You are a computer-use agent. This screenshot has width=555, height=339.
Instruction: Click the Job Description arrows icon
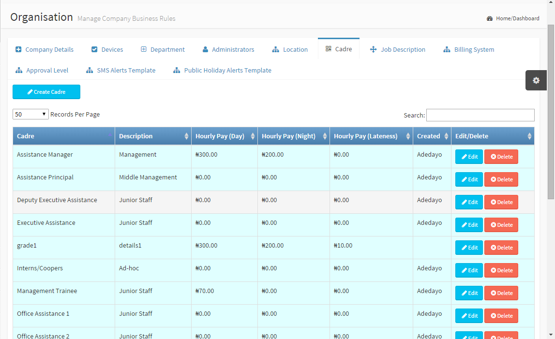coord(373,49)
